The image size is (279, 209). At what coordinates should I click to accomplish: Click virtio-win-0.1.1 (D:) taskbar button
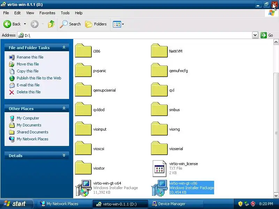pos(120,204)
